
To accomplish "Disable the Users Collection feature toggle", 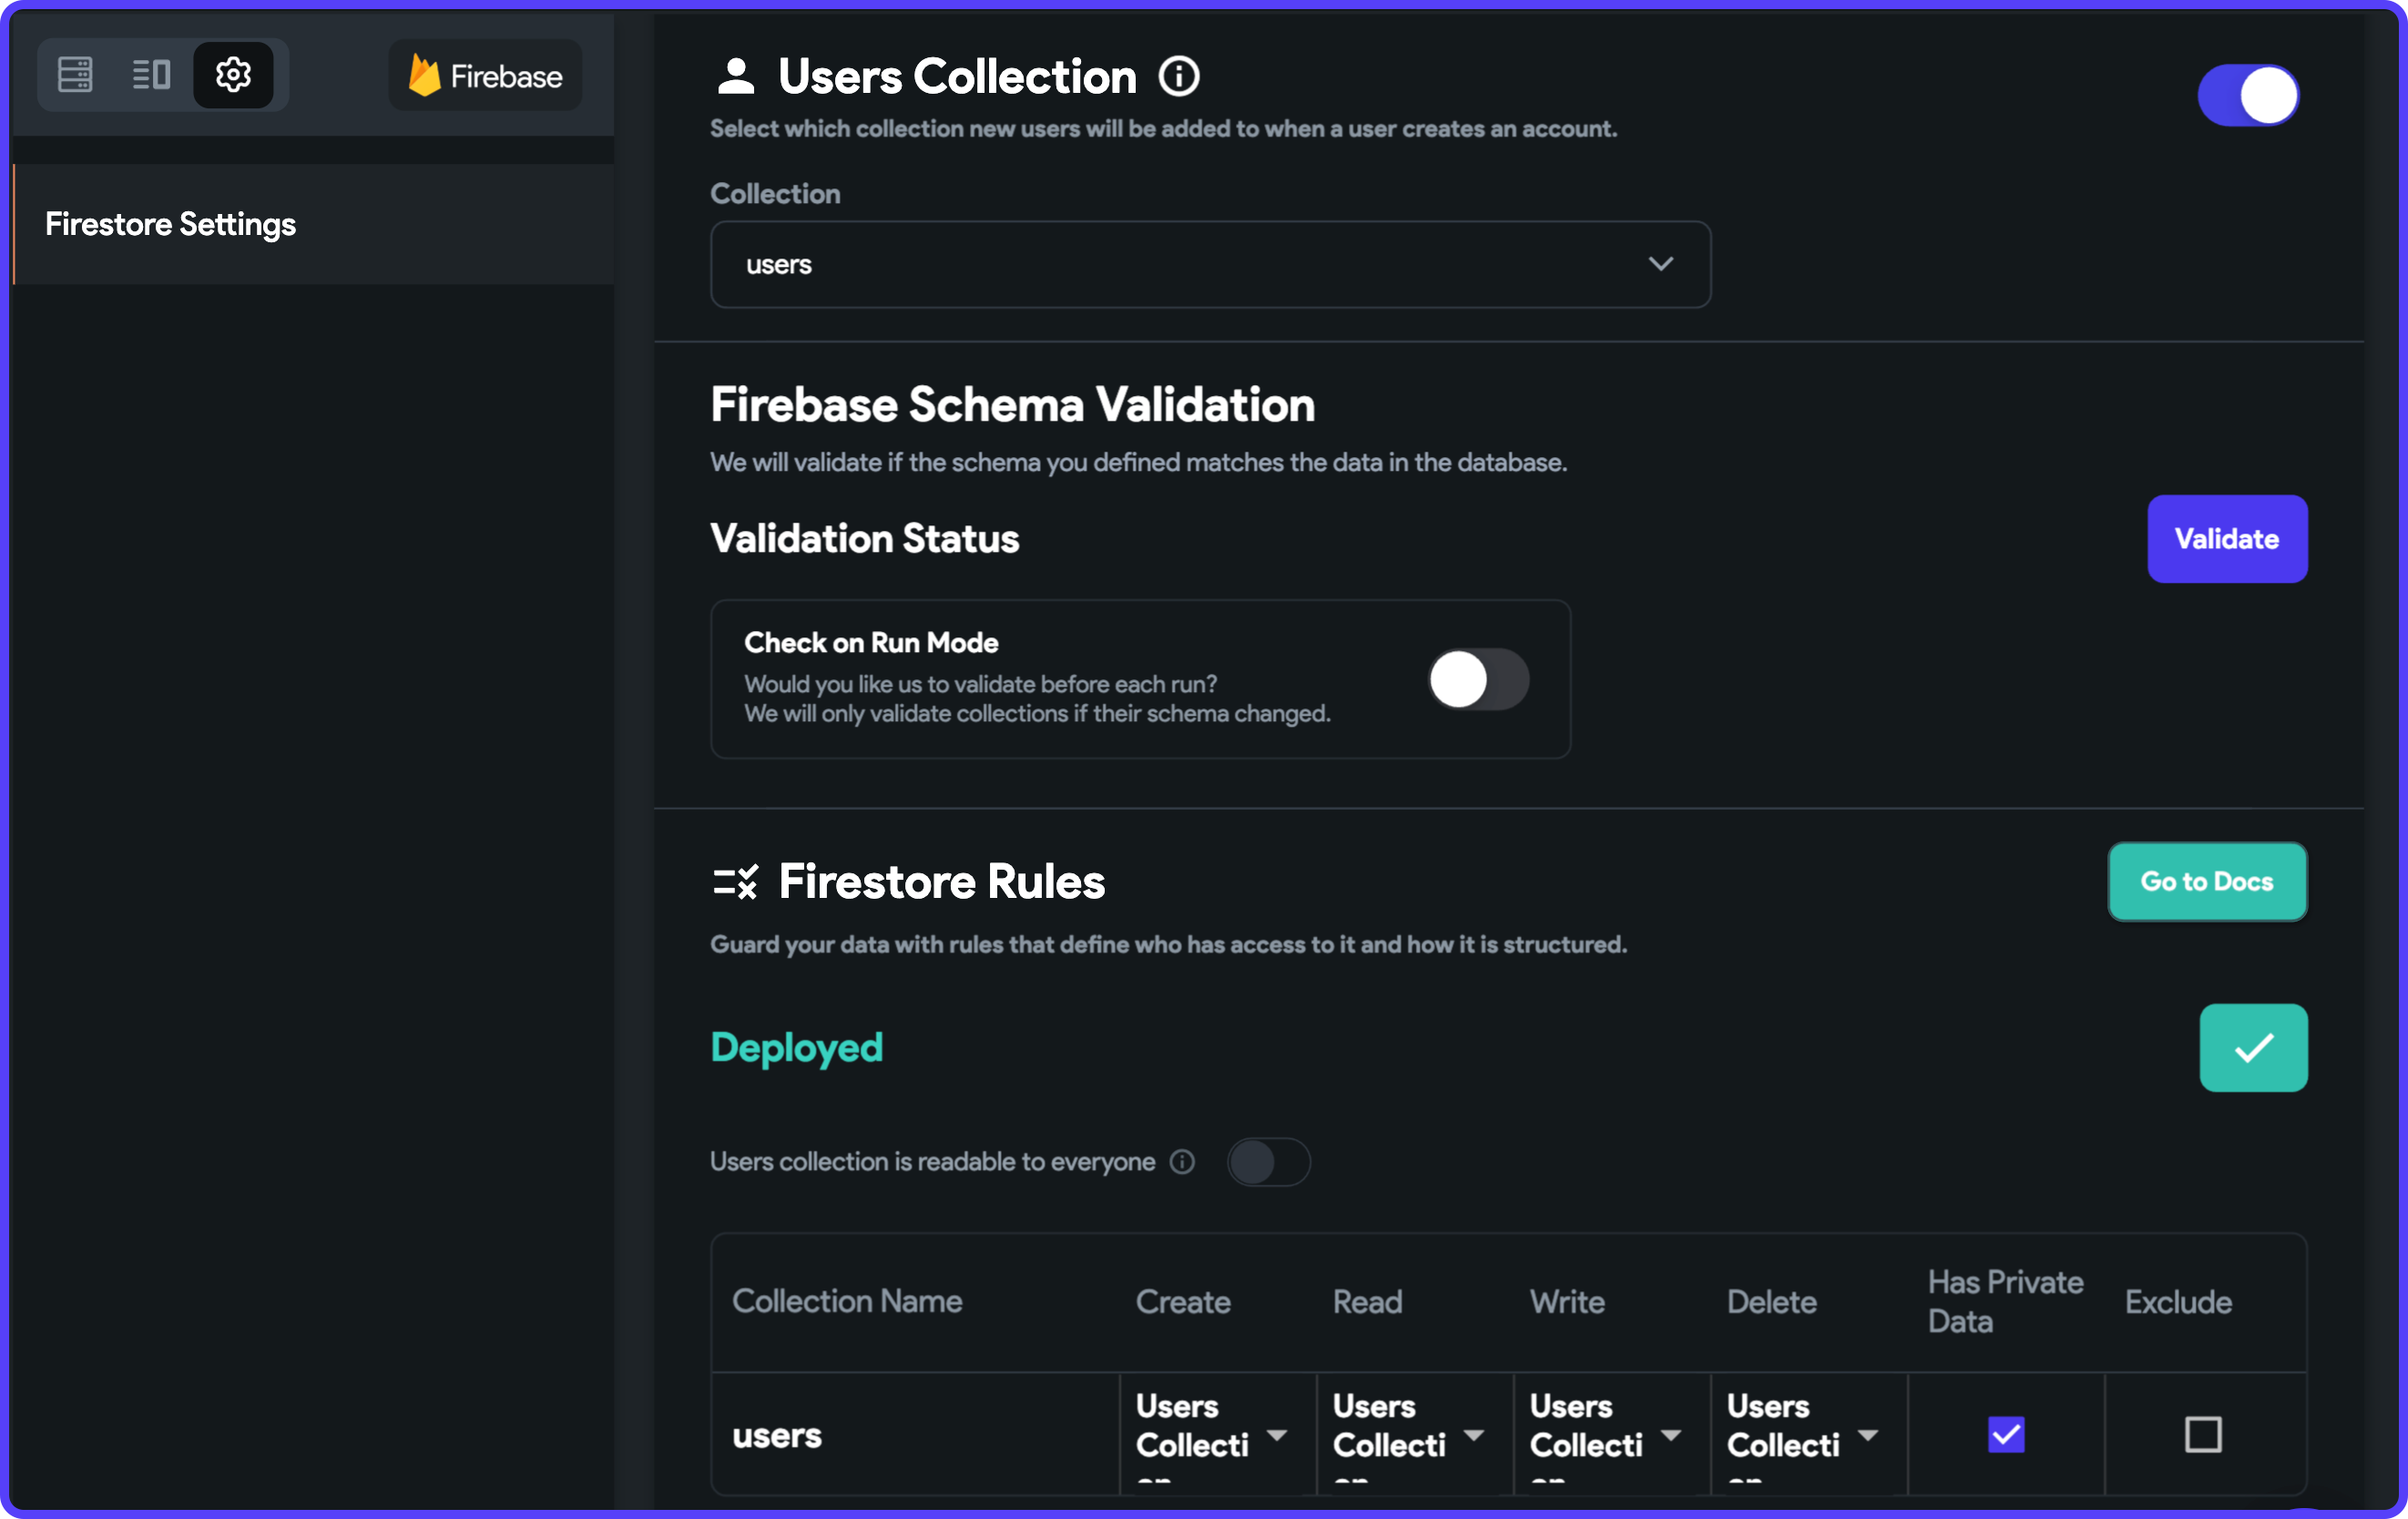I will coord(2248,94).
